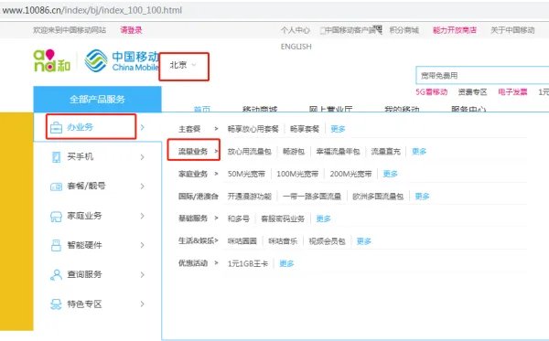
Task: Select 办业务 in the sidebar
Action: pyautogui.click(x=81, y=127)
